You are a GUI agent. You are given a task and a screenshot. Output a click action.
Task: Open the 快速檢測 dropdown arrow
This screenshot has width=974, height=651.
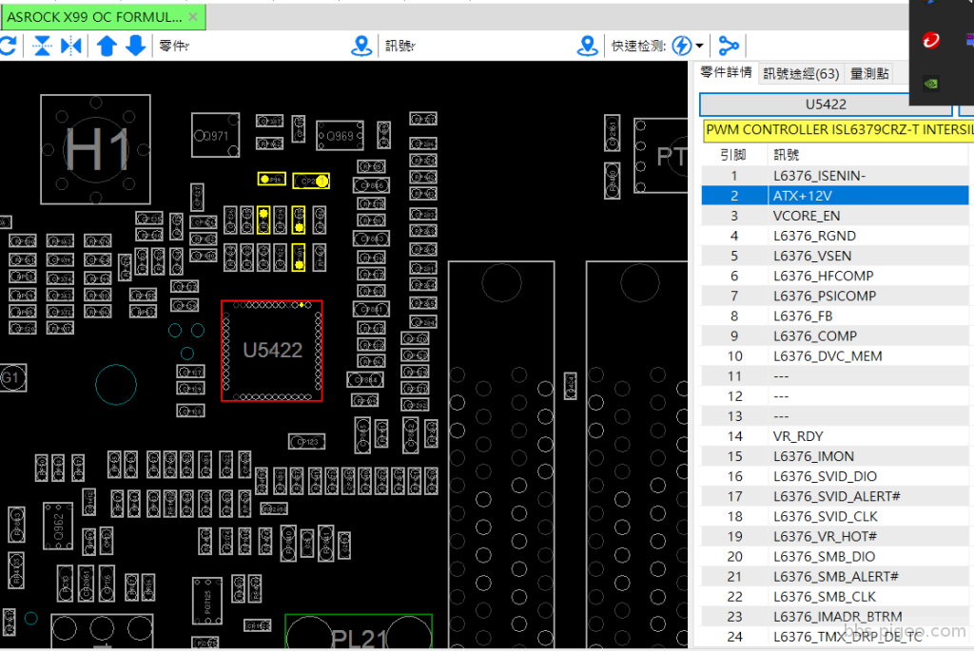pos(700,46)
